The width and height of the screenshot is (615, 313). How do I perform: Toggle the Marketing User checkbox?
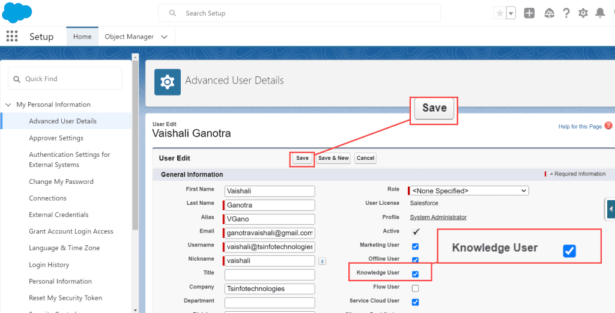pyautogui.click(x=416, y=246)
